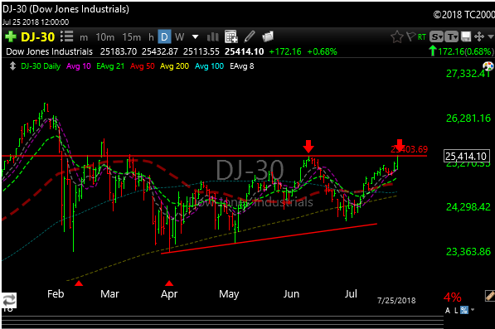
Task: Click the 'EAvg 8' indicator label
Action: [242, 66]
